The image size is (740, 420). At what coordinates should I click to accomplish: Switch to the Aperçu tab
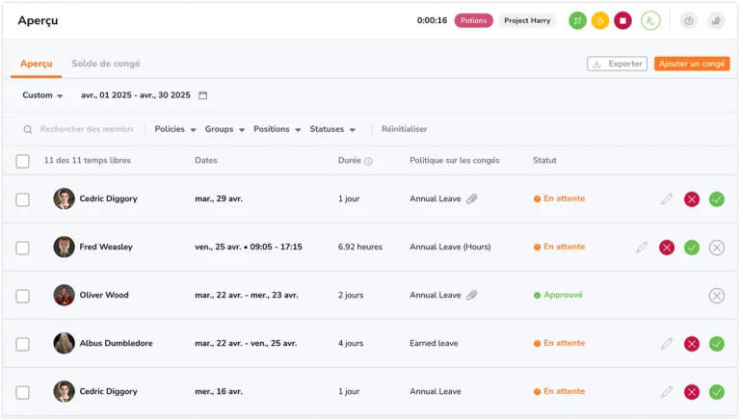tap(36, 64)
